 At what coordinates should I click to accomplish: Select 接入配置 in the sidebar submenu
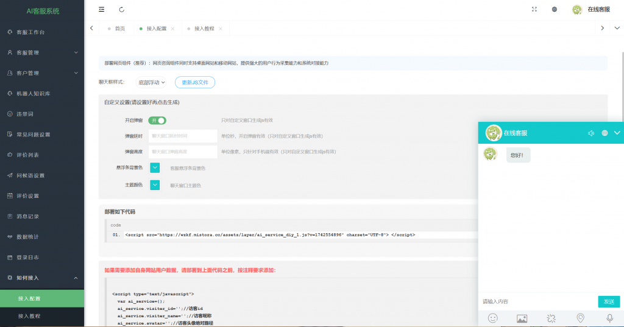(x=42, y=298)
